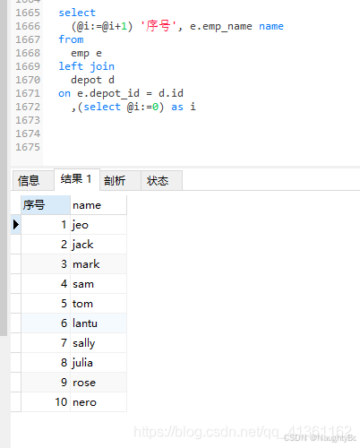360x448 pixels.
Task: Select the row indicator arrow for jeo
Action: (x=16, y=225)
